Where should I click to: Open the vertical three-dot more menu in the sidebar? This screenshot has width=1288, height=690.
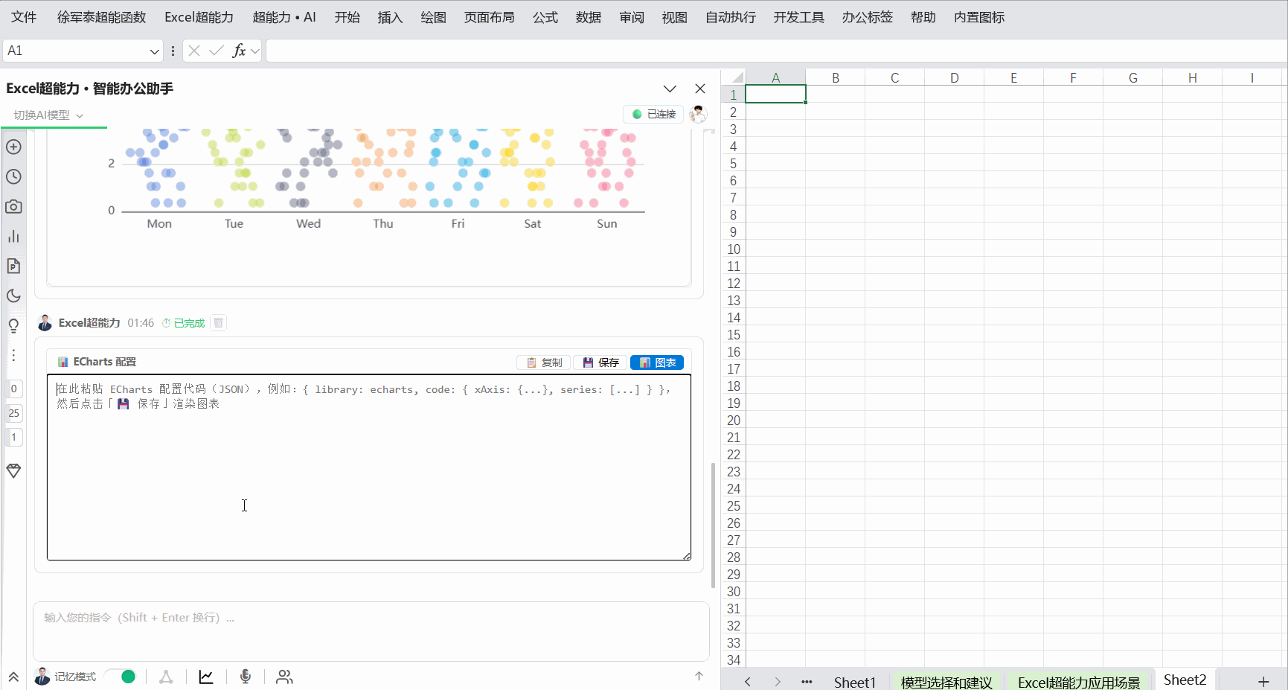pyautogui.click(x=13, y=355)
